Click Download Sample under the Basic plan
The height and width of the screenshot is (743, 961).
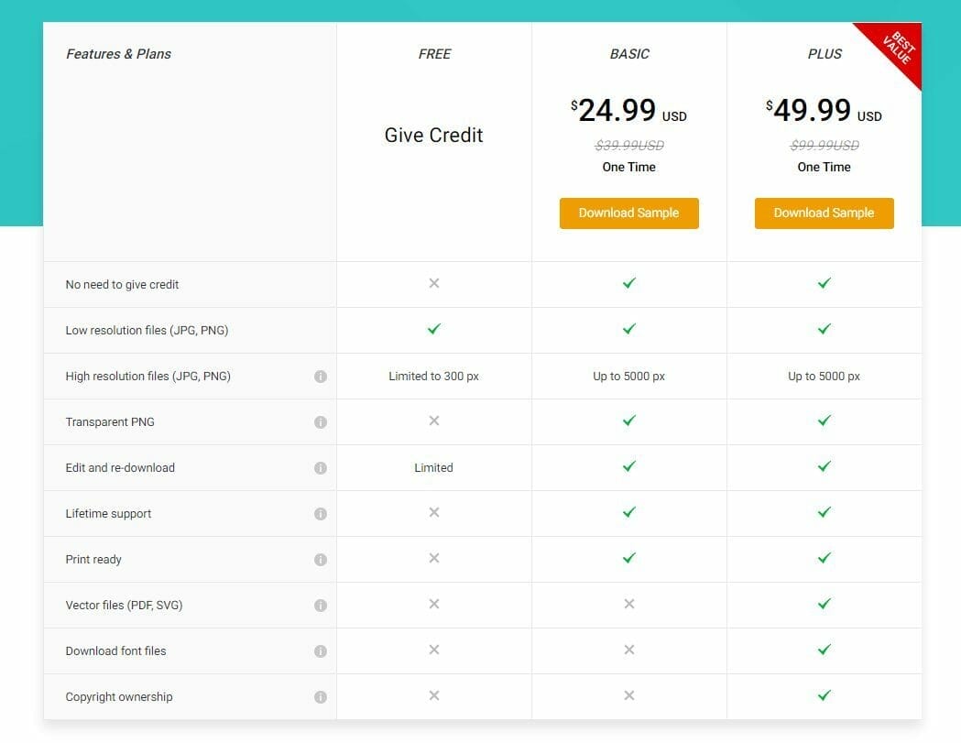click(x=628, y=213)
